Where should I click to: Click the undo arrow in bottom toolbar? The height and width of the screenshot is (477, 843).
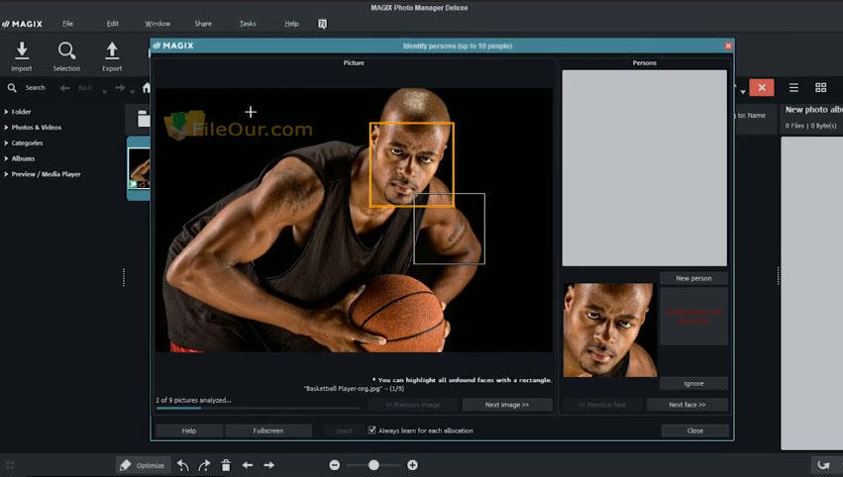click(183, 465)
